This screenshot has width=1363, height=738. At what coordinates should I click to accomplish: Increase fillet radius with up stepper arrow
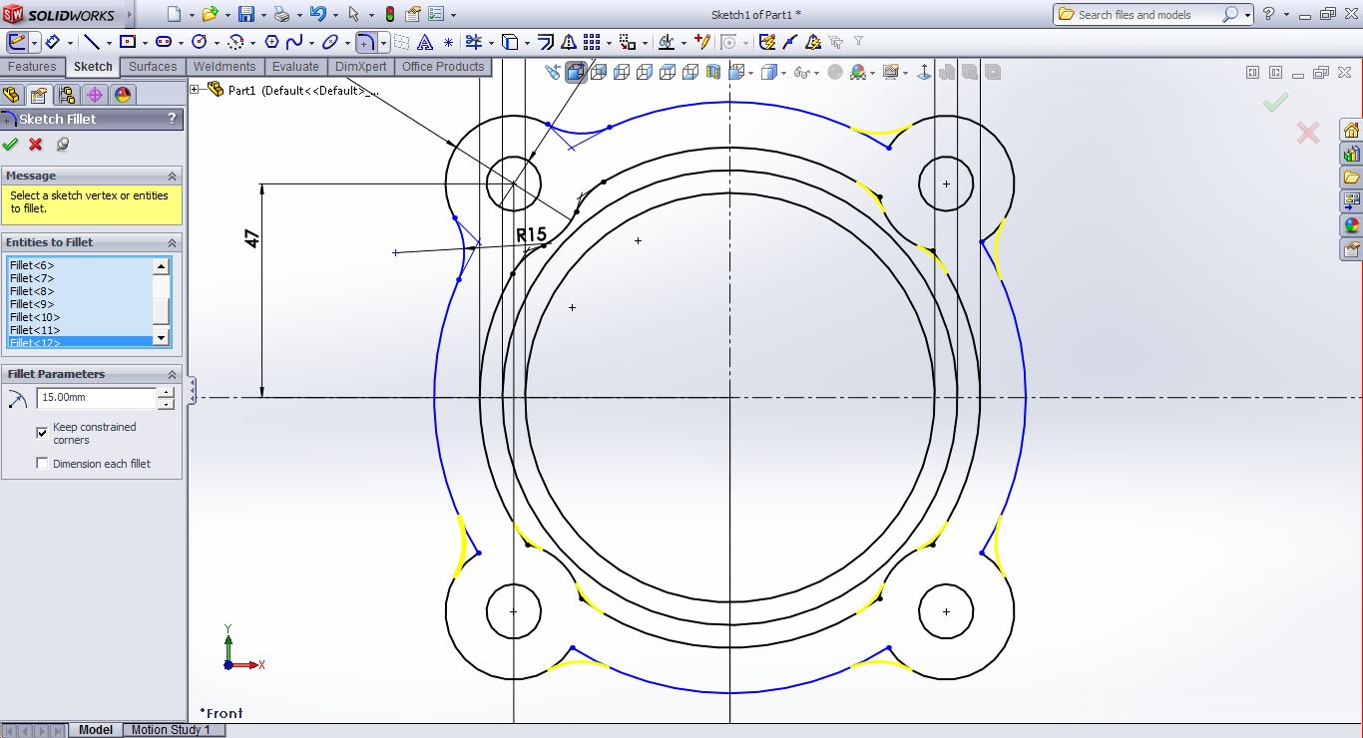coord(166,392)
